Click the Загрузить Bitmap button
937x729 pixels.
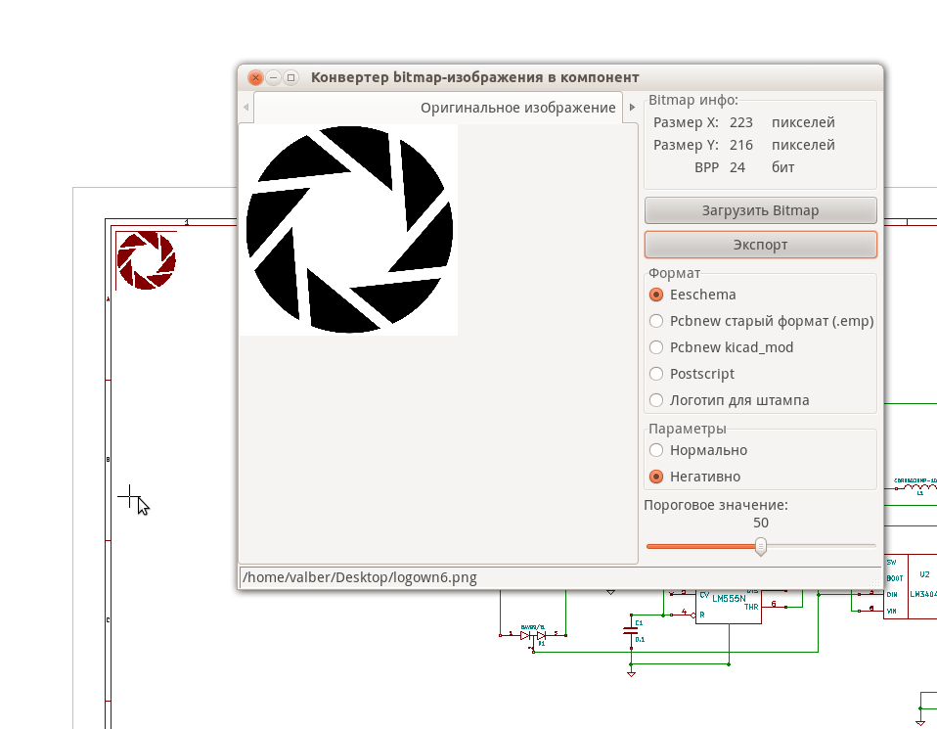(760, 209)
